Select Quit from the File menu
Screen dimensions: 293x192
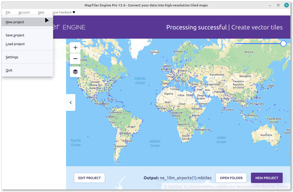point(27,70)
